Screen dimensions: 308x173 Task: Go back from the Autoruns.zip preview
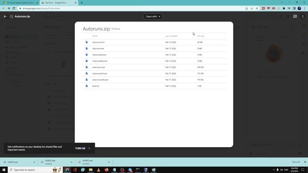[x=5, y=16]
